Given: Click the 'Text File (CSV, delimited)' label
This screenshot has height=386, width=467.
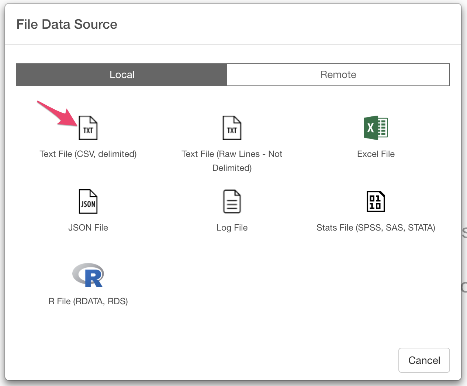Looking at the screenshot, I should [x=88, y=154].
